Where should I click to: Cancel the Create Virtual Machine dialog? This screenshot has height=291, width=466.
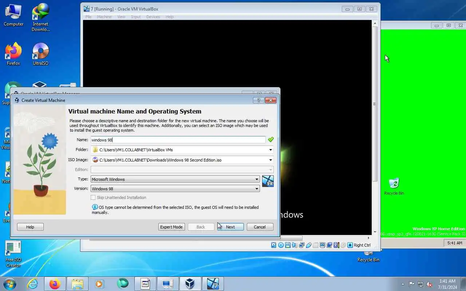260,227
